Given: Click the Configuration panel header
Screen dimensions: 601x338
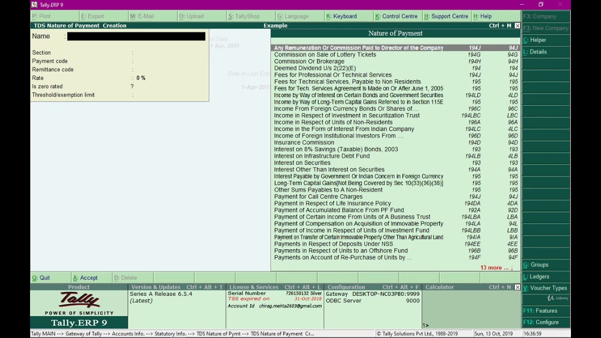Looking at the screenshot, I should pos(373,287).
